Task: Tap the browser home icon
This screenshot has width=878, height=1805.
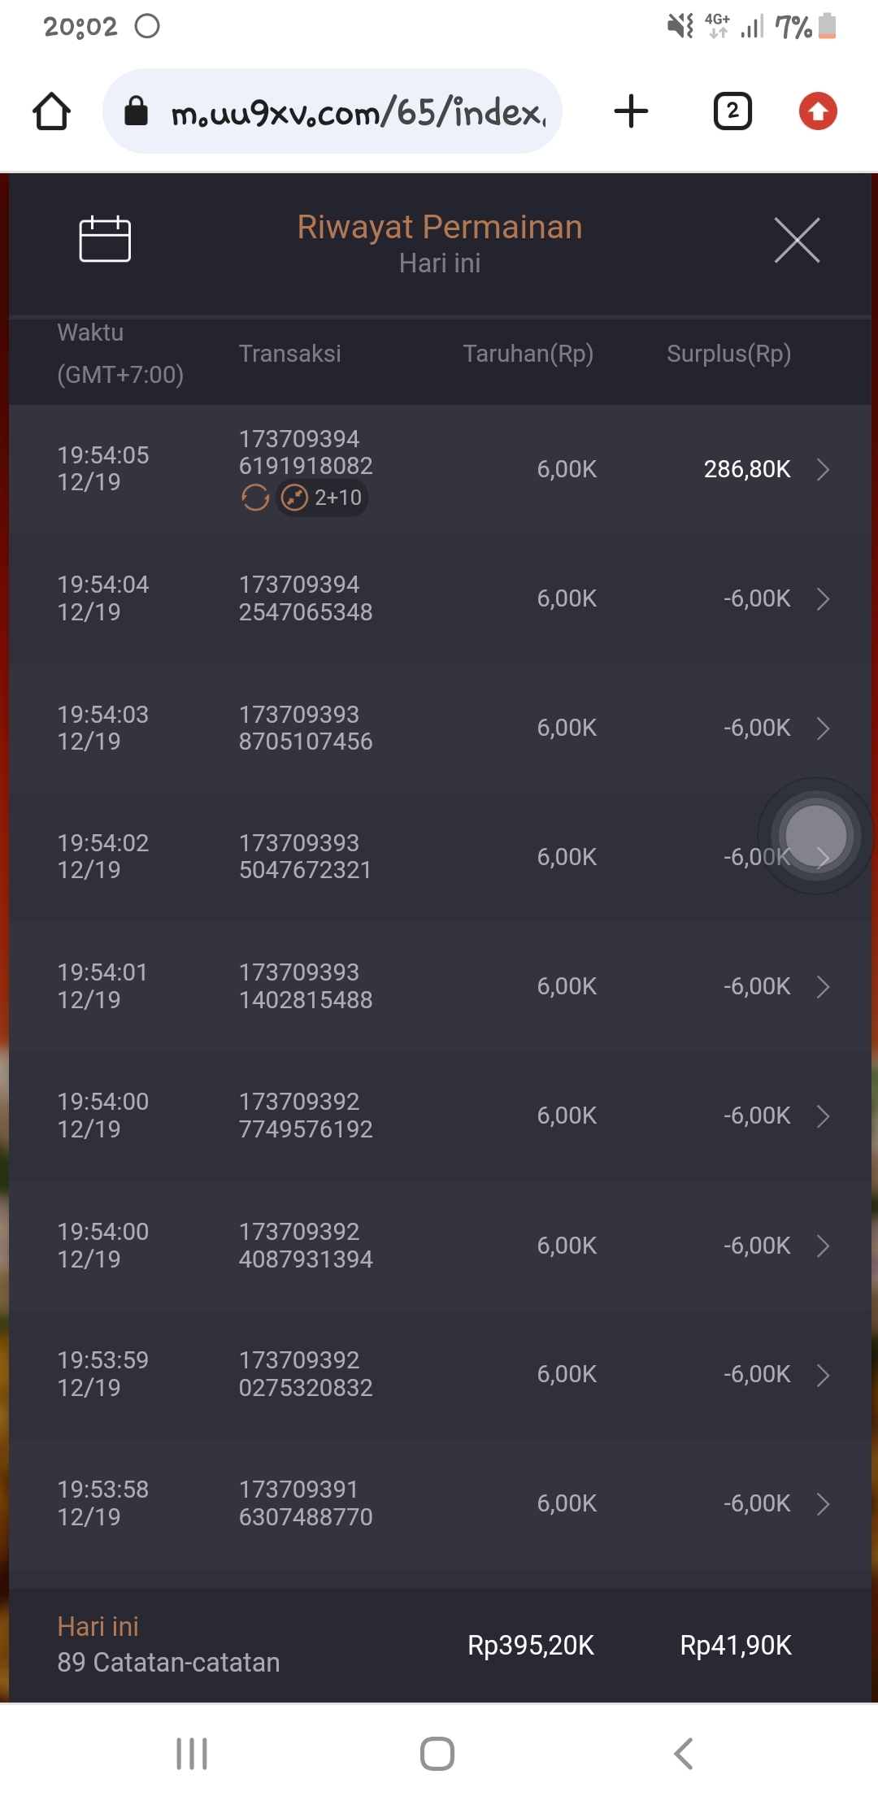Action: [x=51, y=111]
